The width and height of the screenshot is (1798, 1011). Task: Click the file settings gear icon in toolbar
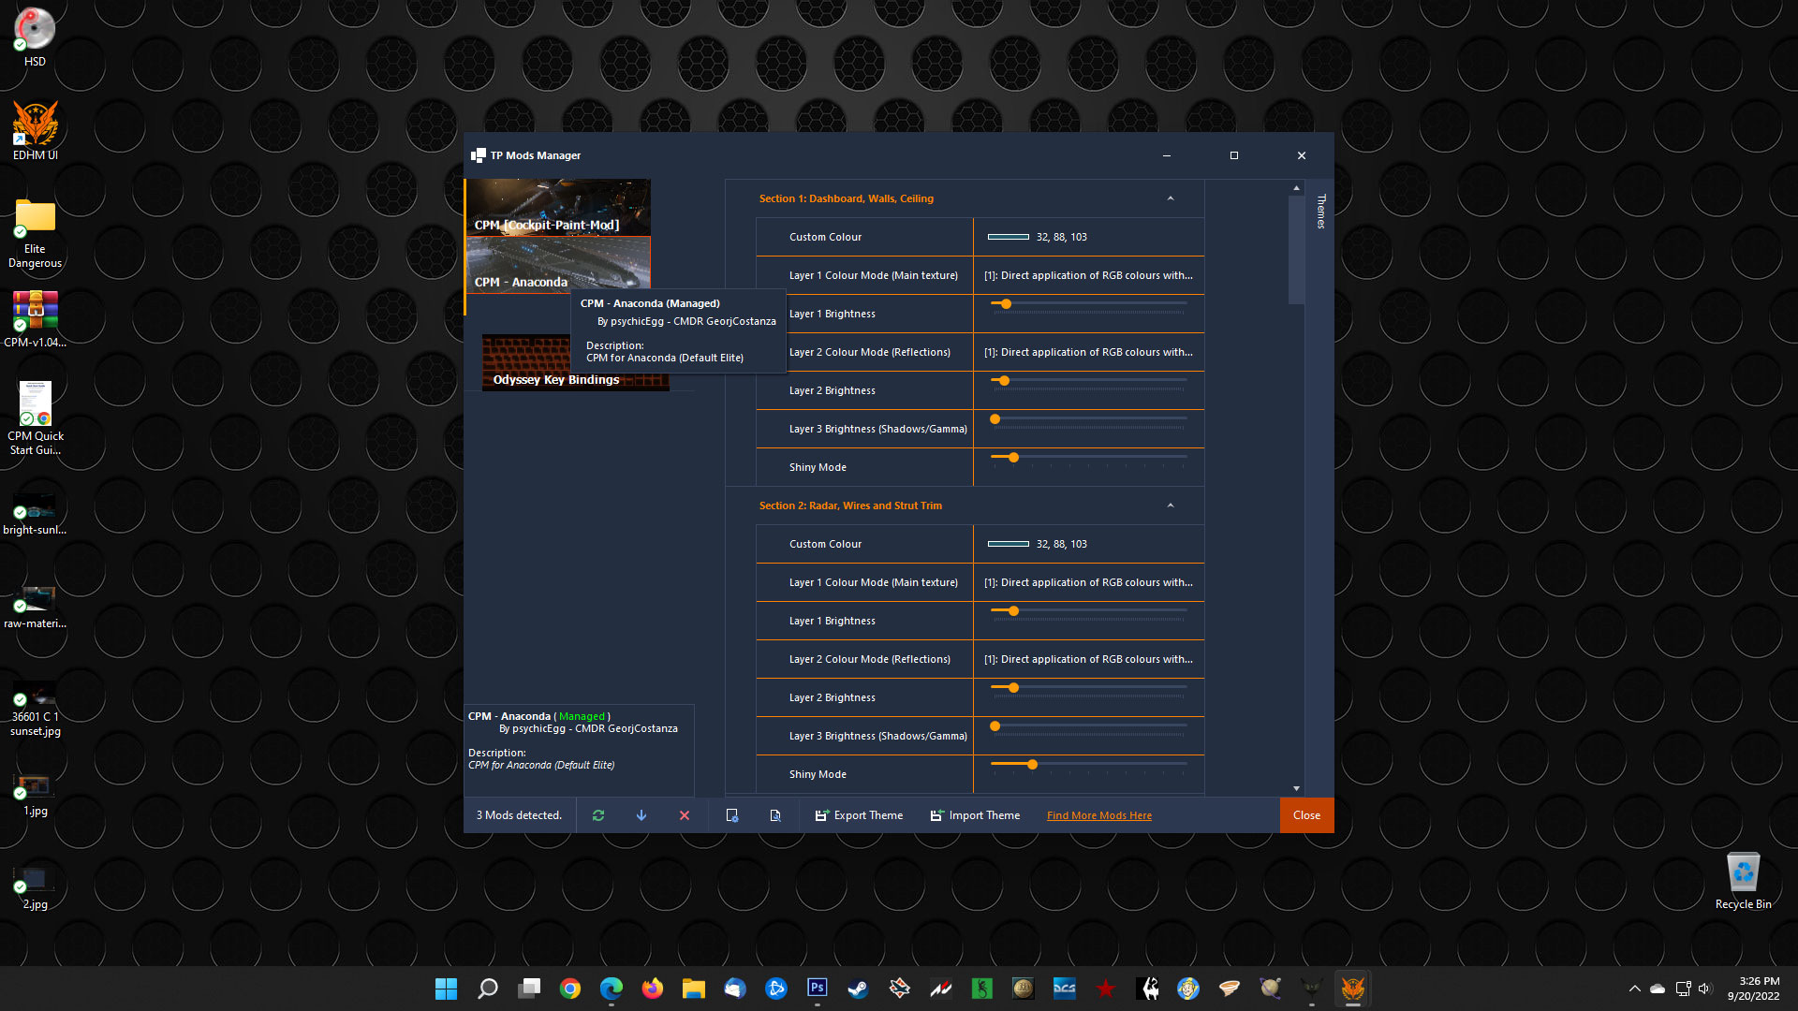click(732, 815)
